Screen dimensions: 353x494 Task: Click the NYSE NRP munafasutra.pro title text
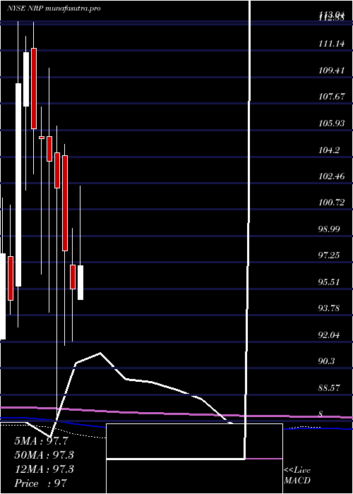(53, 8)
